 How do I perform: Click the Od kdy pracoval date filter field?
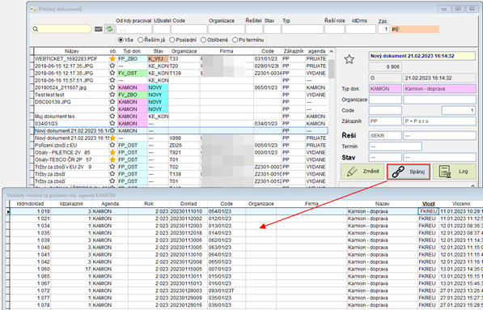coord(133,29)
